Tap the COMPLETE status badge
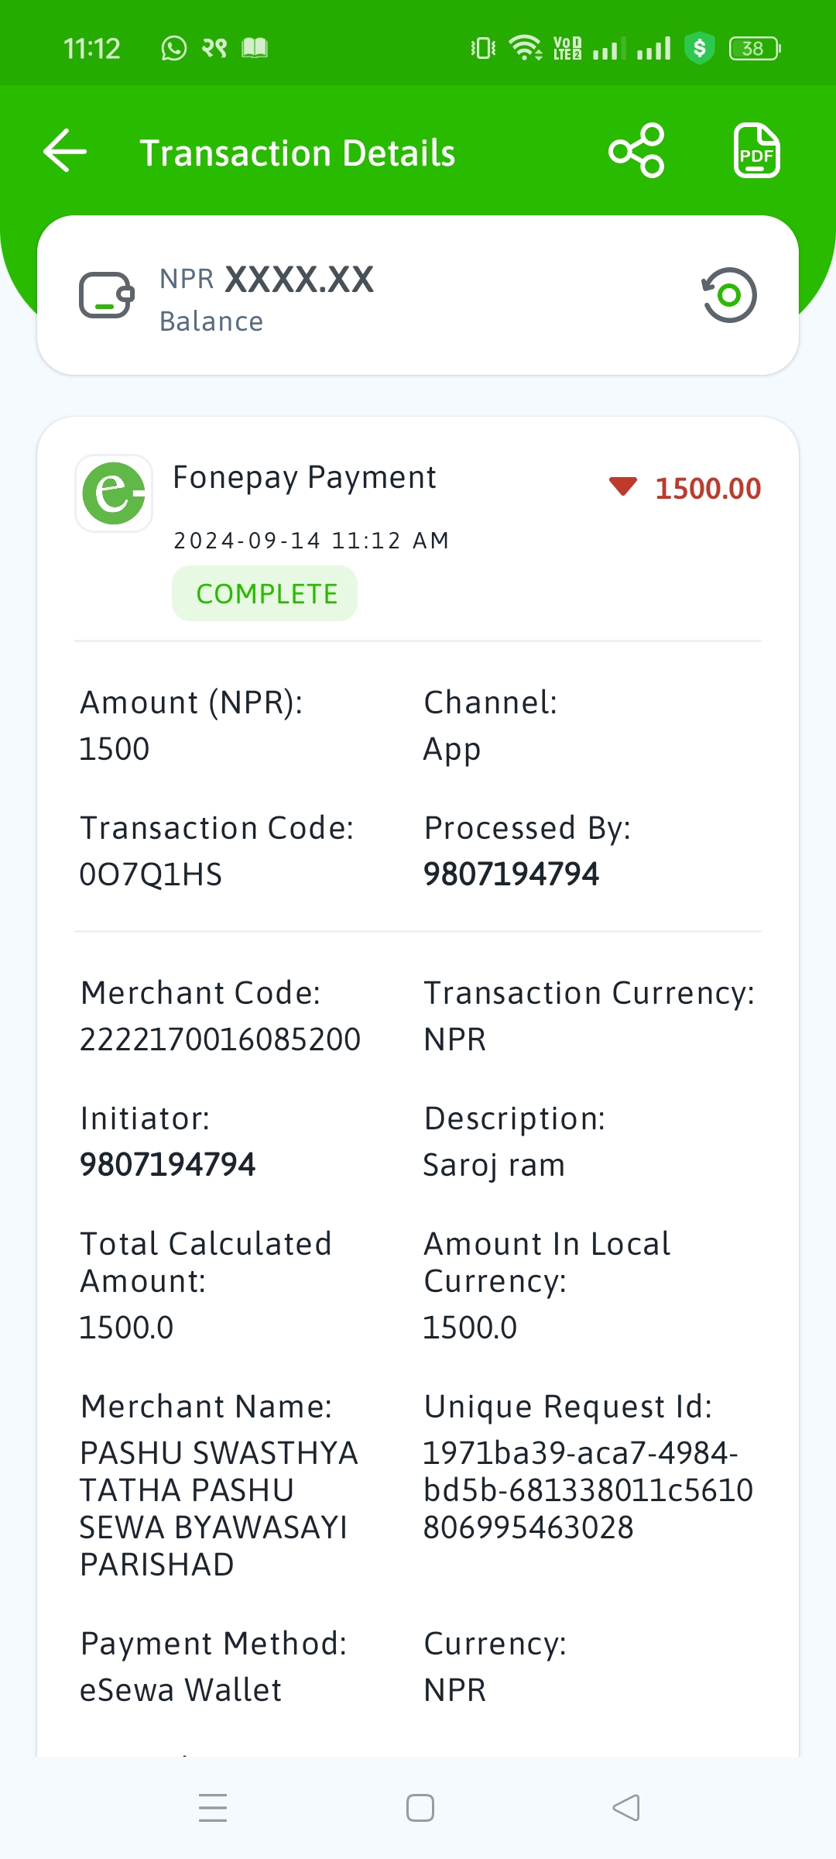836x1859 pixels. [x=265, y=593]
